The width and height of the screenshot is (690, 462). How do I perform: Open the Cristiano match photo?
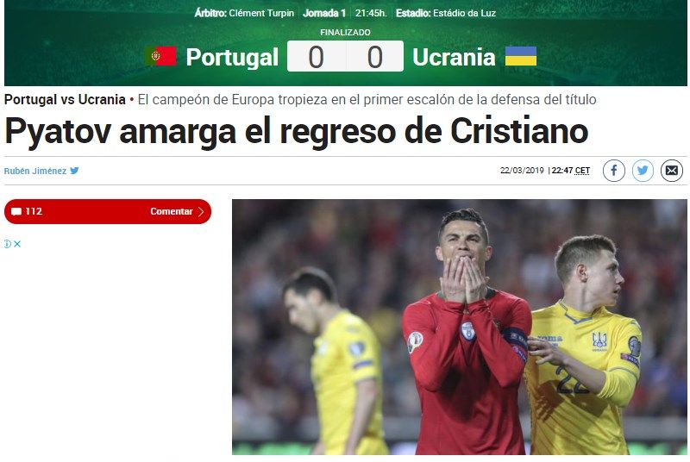460,327
